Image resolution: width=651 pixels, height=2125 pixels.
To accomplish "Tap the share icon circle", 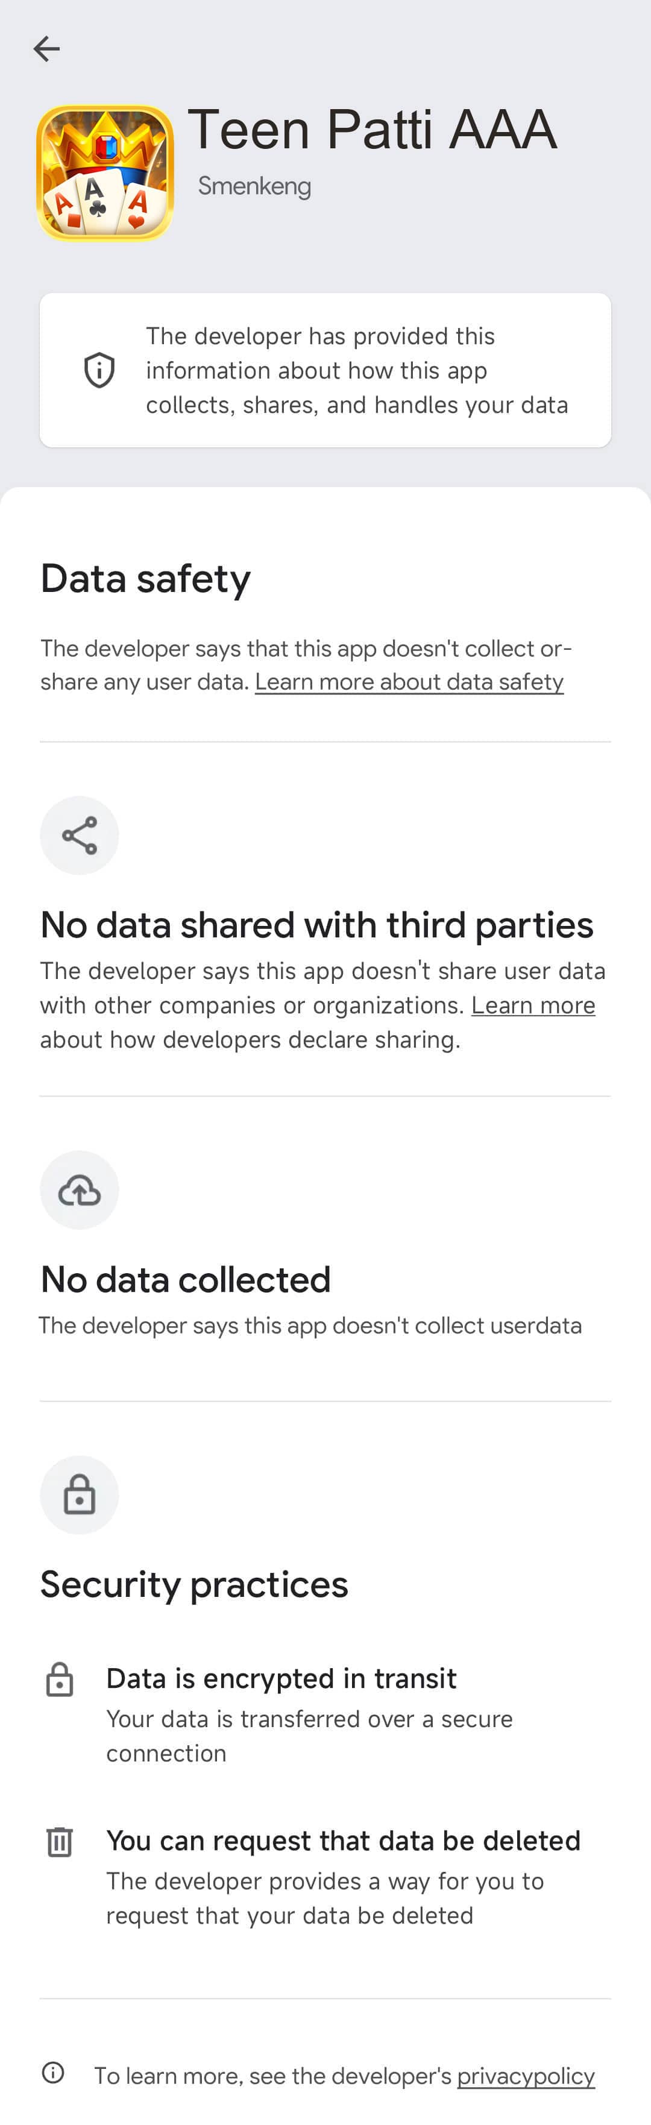I will click(79, 835).
